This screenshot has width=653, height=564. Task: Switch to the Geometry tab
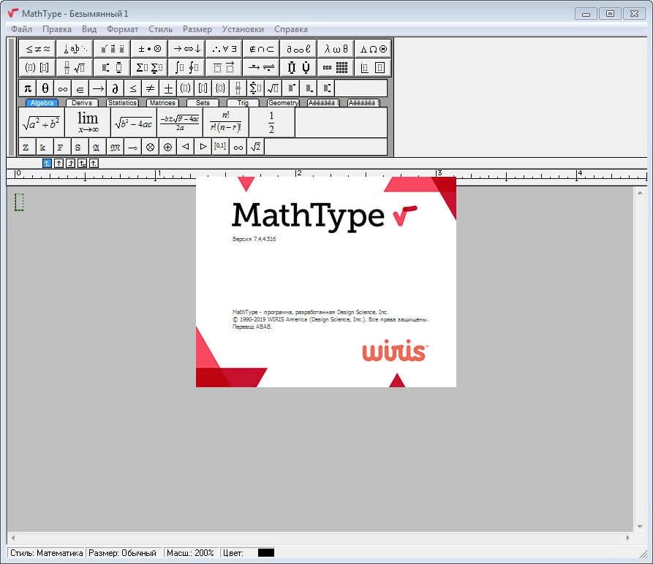(283, 103)
